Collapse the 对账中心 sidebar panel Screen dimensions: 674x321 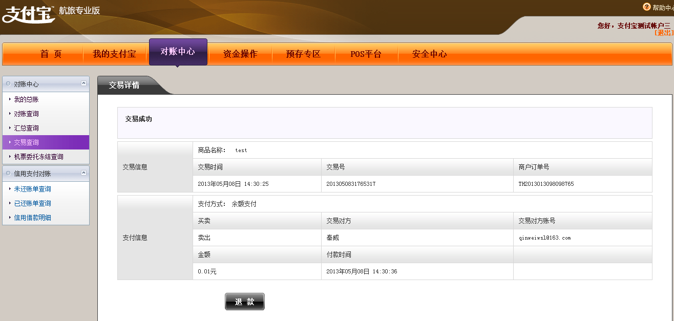83,83
